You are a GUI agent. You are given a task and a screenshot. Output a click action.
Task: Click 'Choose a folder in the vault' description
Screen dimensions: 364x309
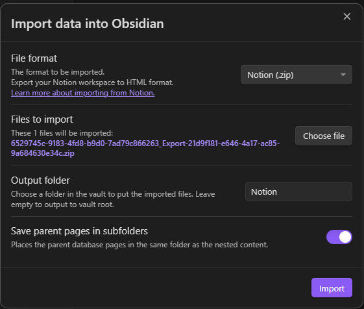click(113, 199)
